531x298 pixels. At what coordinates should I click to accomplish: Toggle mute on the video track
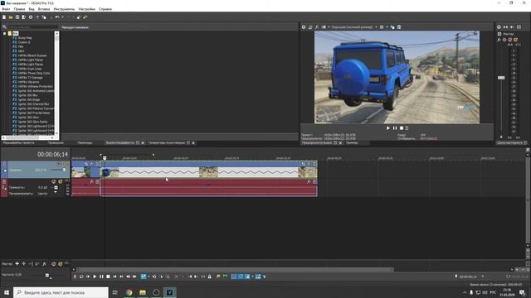coord(59,164)
